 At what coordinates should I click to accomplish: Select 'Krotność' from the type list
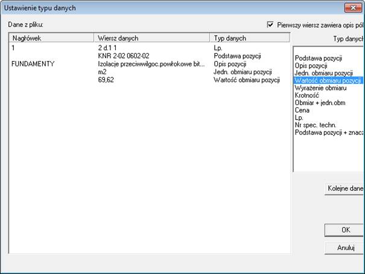[306, 95]
